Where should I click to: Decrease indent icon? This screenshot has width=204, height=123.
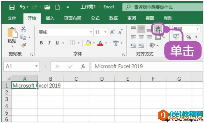click(x=134, y=45)
